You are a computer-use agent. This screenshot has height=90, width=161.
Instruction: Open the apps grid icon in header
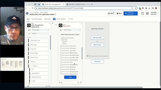coord(147,13)
